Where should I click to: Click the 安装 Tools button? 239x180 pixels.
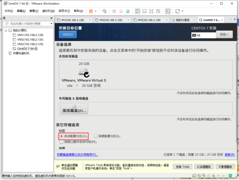(182, 167)
